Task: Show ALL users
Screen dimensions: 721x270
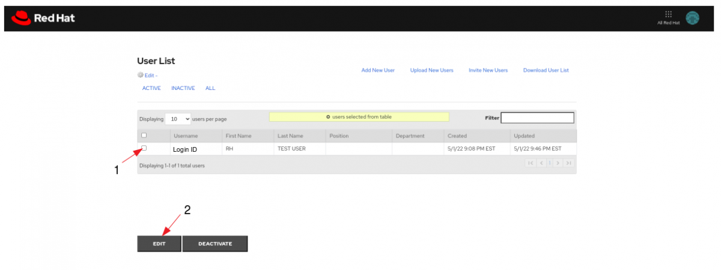Action: pyautogui.click(x=210, y=88)
